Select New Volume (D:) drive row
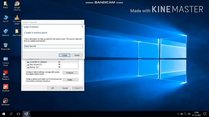The width and height of the screenshot is (209, 117). tap(52, 65)
